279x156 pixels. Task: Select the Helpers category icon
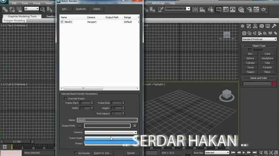click(x=265, y=33)
